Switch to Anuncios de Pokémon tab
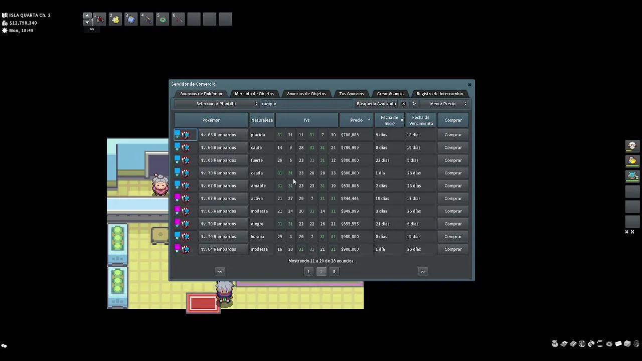The width and height of the screenshot is (642, 361). pyautogui.click(x=201, y=94)
